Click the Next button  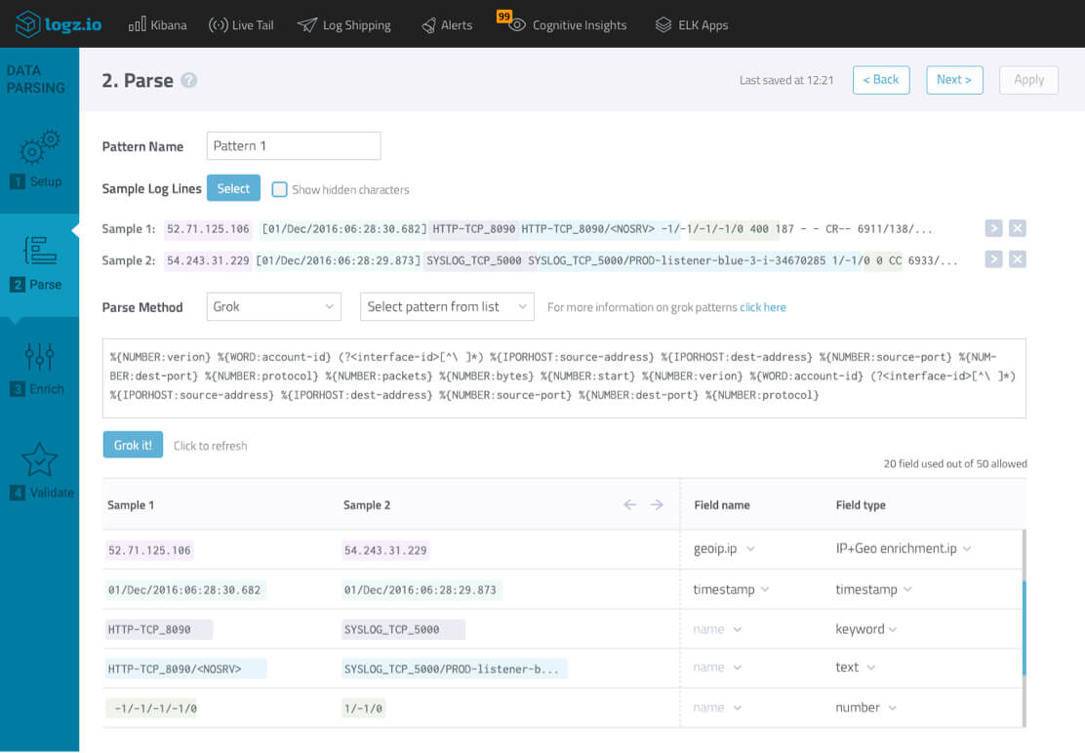point(954,80)
